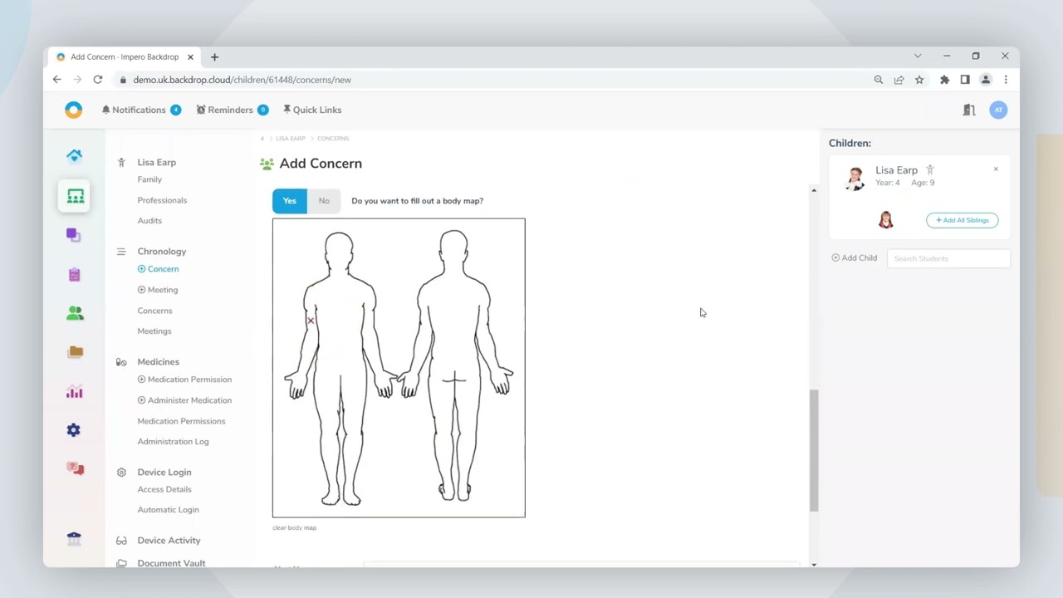The height and width of the screenshot is (598, 1063).
Task: Expand the Medicines section header
Action: pos(158,362)
